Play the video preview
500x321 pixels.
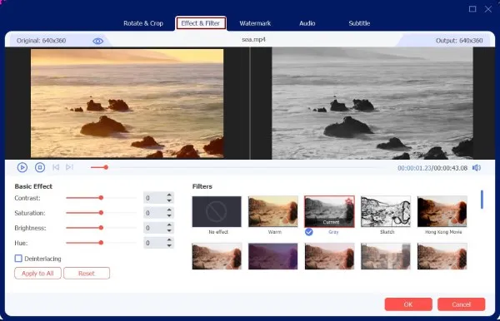pyautogui.click(x=22, y=167)
